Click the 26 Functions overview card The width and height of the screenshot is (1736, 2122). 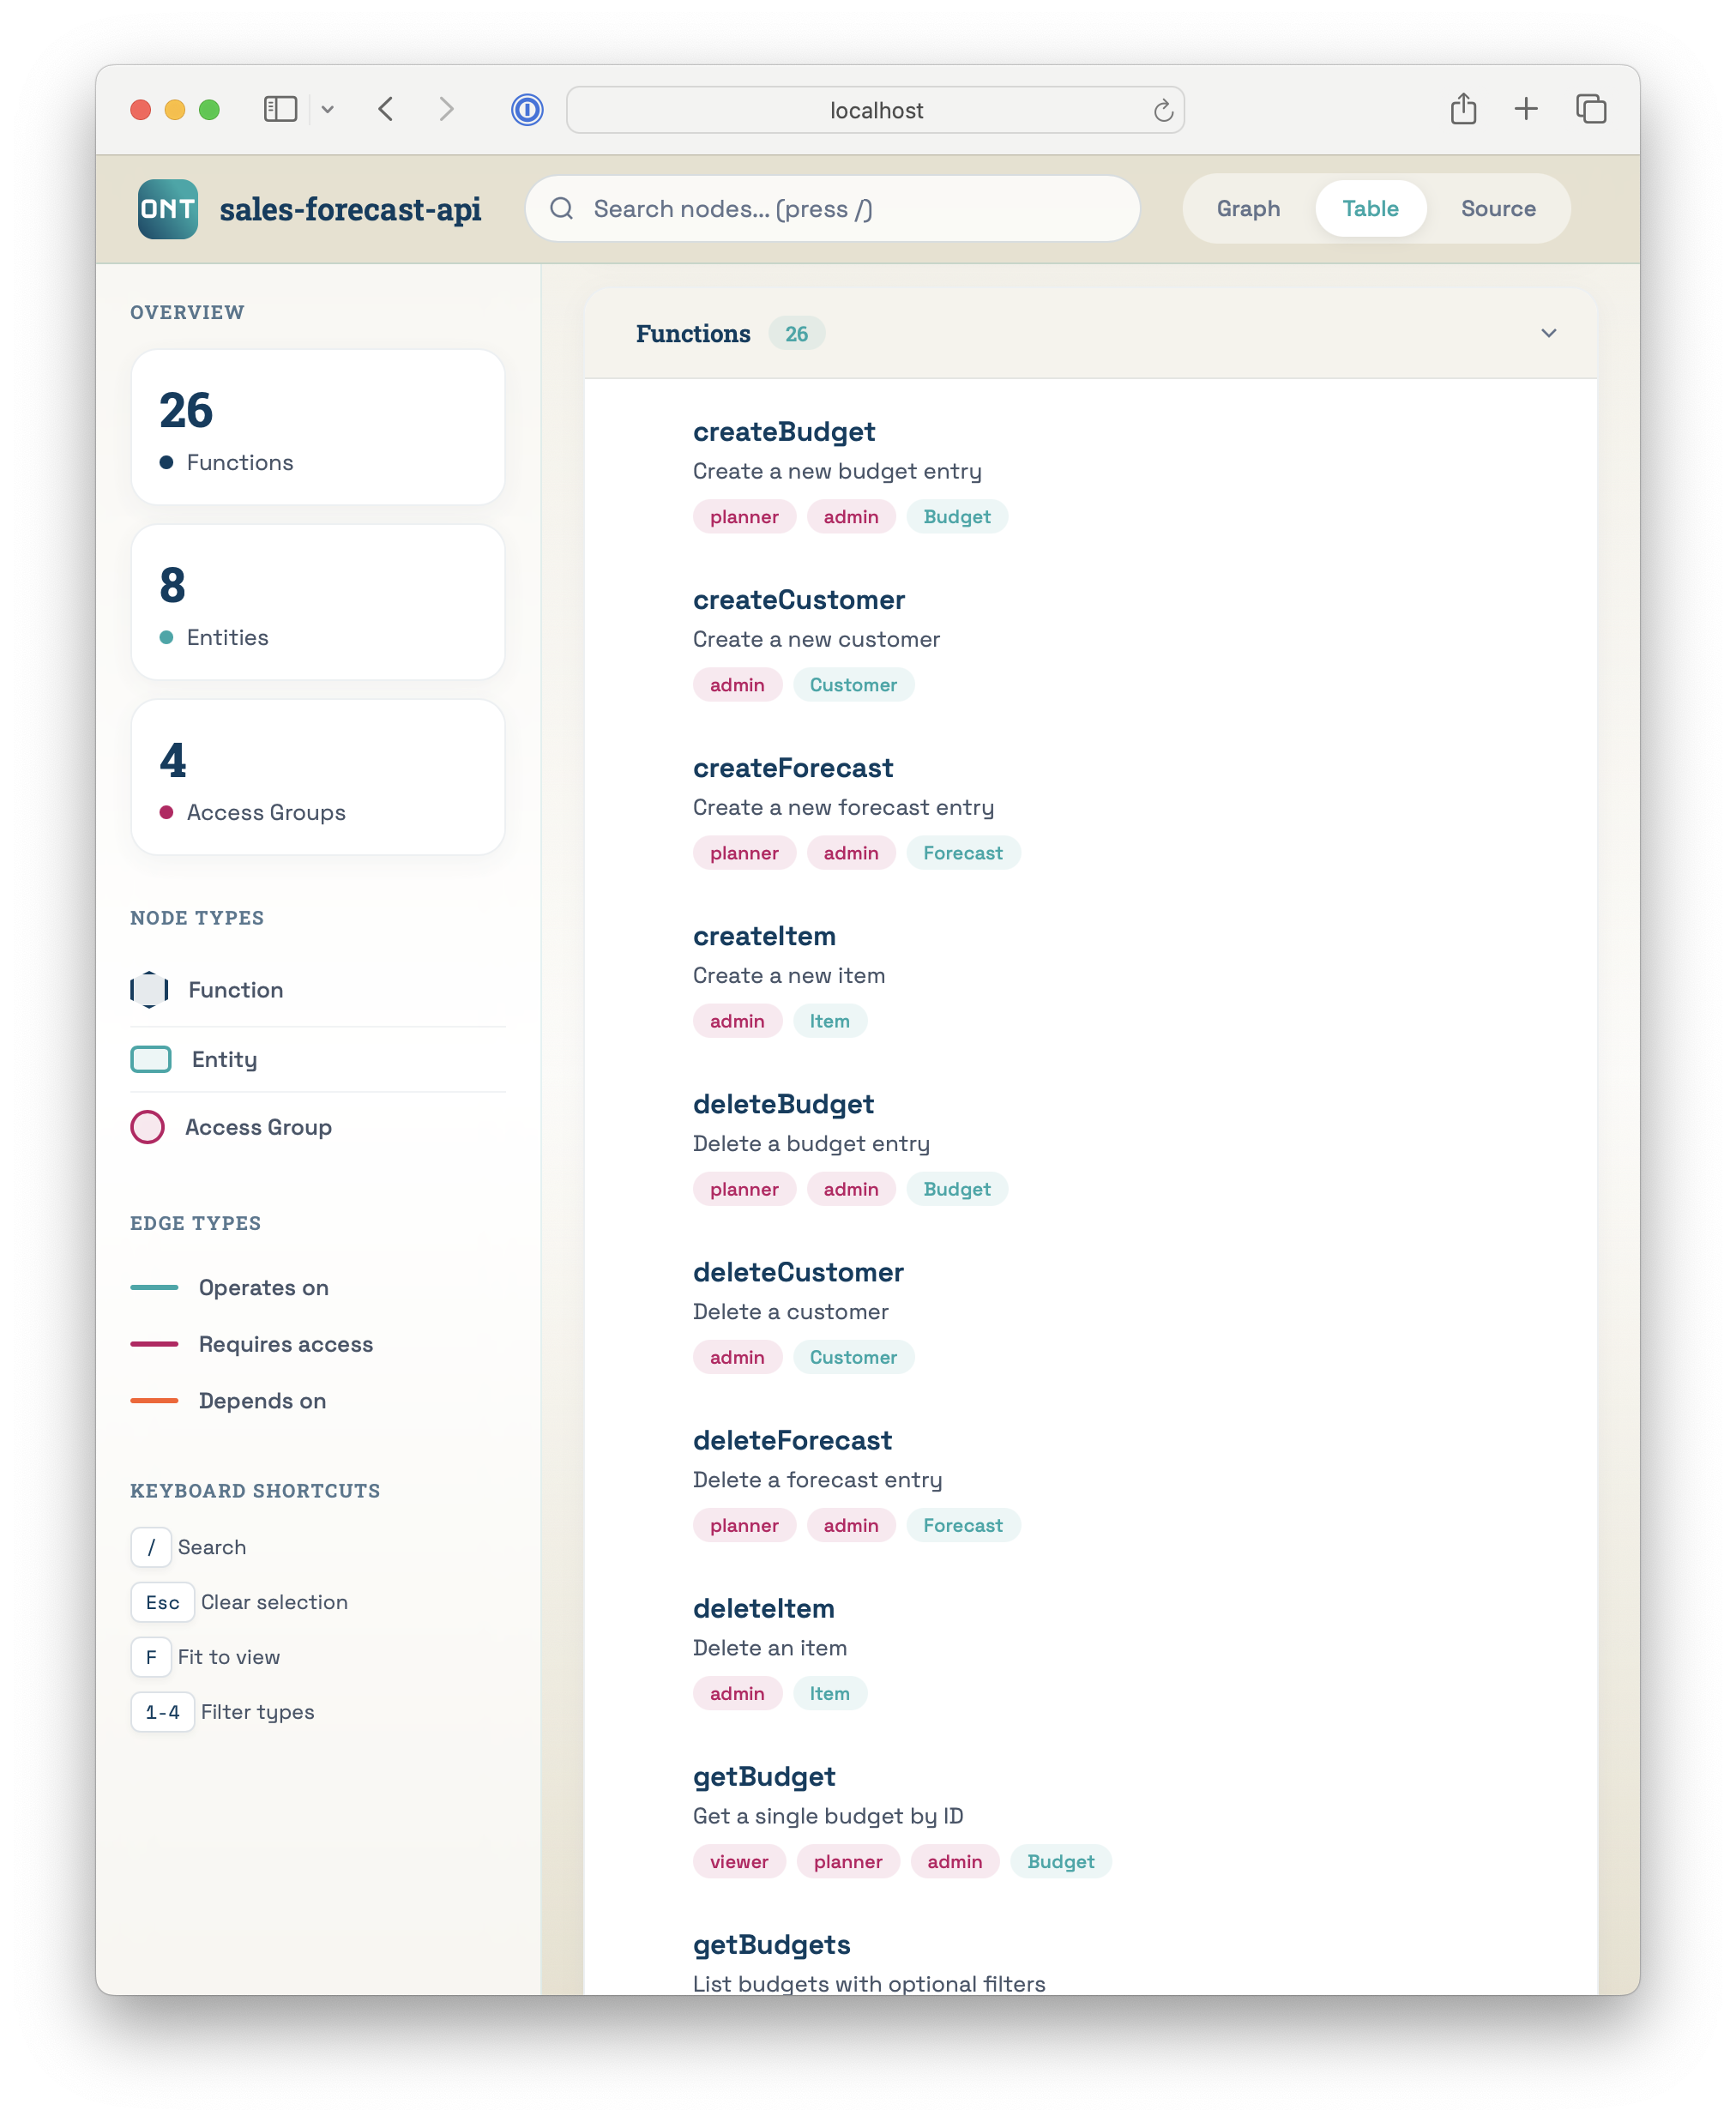coord(317,427)
